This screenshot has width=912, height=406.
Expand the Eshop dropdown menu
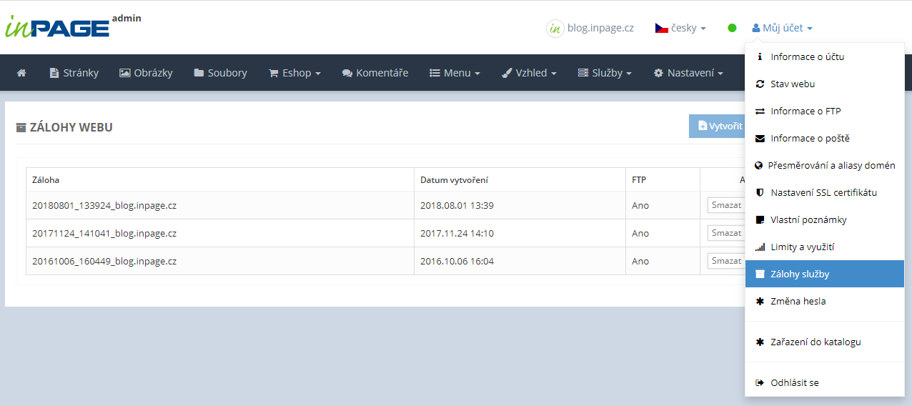[x=294, y=73]
